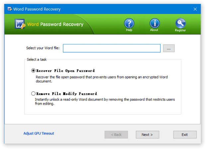The height and width of the screenshot is (149, 206).
Task: Click the "Select your Word file:" label
Action: pyautogui.click(x=43, y=48)
